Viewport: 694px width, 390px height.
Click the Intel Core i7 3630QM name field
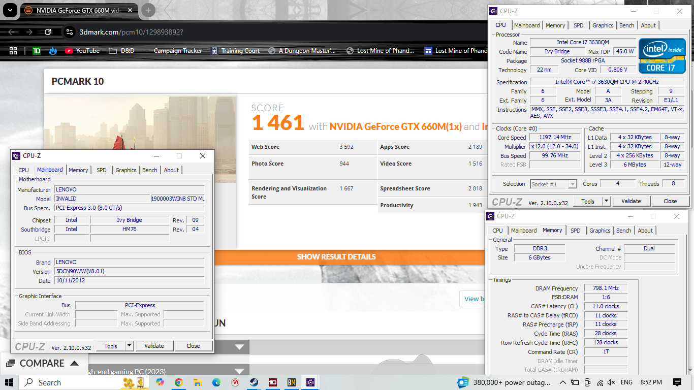click(x=583, y=43)
